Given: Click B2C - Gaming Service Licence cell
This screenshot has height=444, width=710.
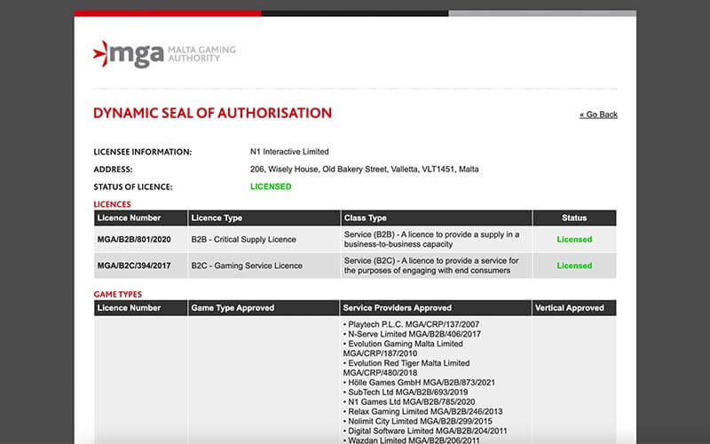Looking at the screenshot, I should (247, 266).
